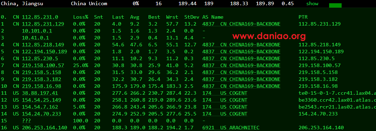Click the 'AS Name' column header
Image resolution: width=376 pixels, height=131 pixels.
coord(213,17)
